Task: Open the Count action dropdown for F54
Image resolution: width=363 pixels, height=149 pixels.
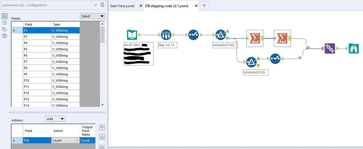Action: tap(77, 140)
